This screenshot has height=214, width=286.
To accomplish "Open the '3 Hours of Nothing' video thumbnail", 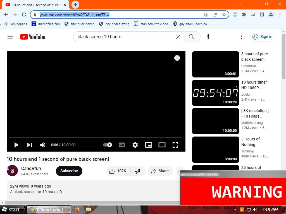I will [x=216, y=150].
